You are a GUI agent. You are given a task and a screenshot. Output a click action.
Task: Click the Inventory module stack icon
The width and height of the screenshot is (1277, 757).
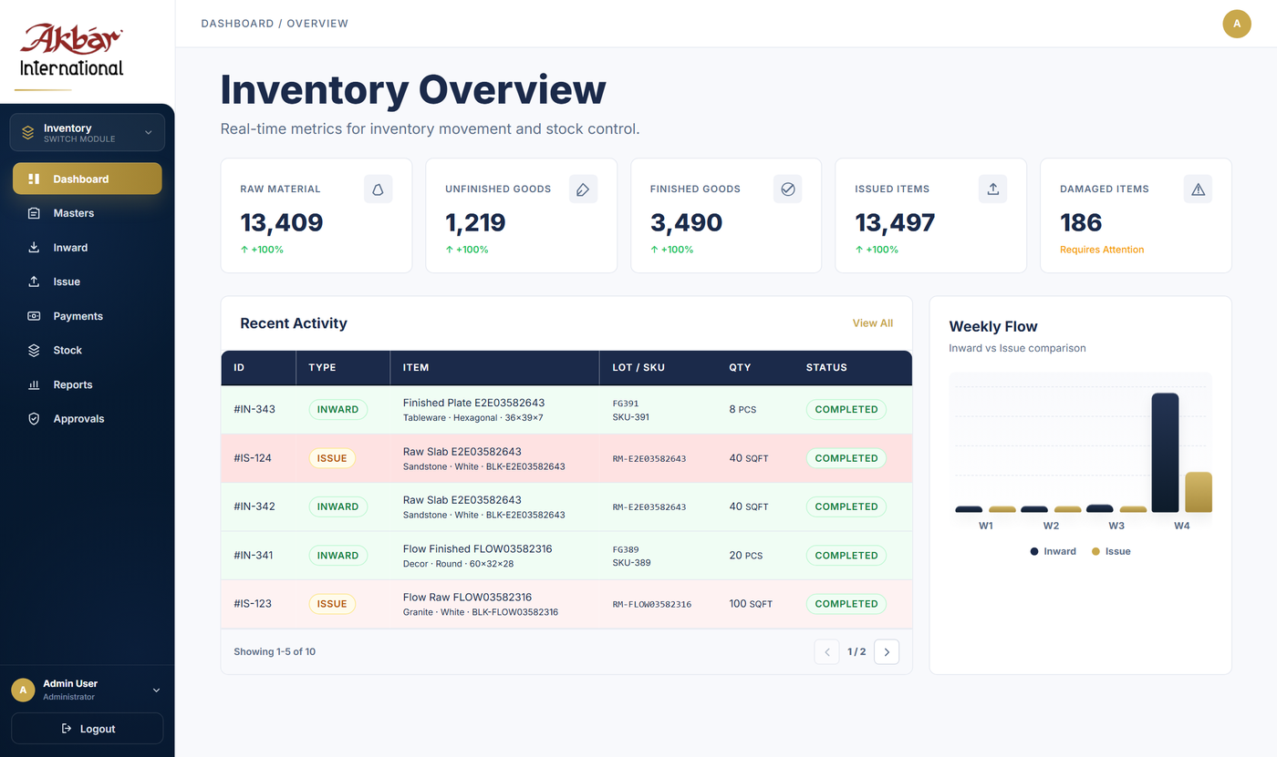pyautogui.click(x=28, y=132)
